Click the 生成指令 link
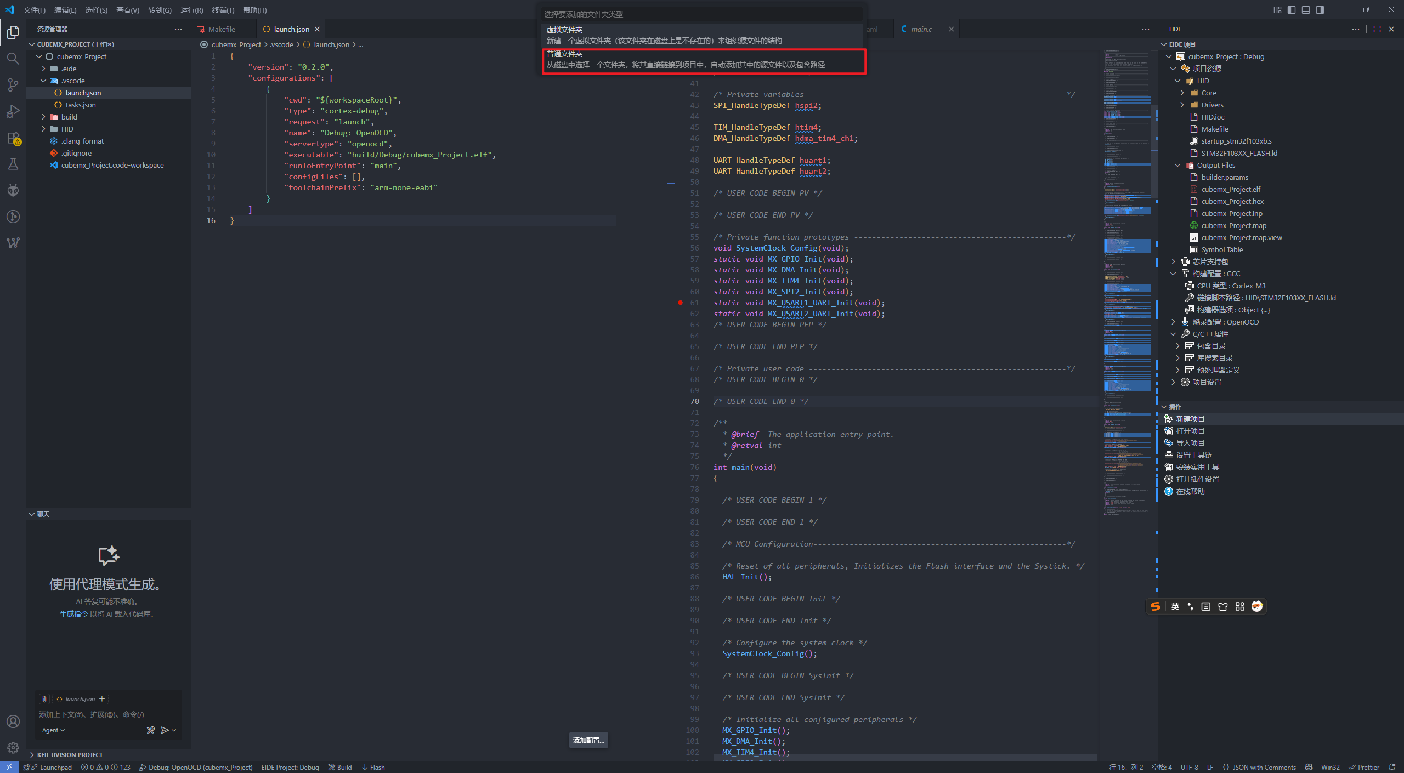This screenshot has width=1404, height=773. point(73,614)
